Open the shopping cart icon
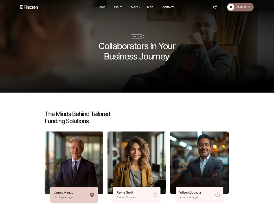 click(214, 7)
